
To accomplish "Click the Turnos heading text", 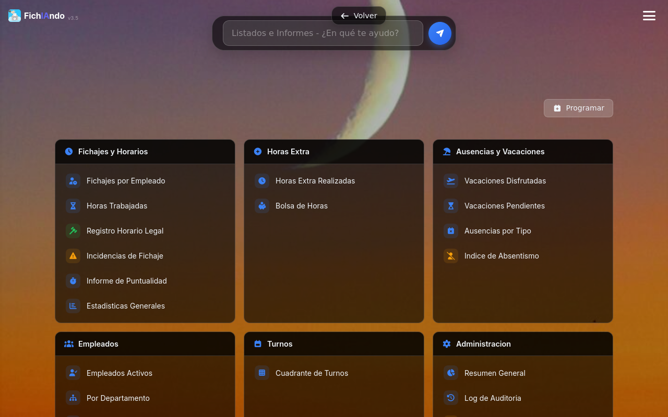I will [x=280, y=344].
